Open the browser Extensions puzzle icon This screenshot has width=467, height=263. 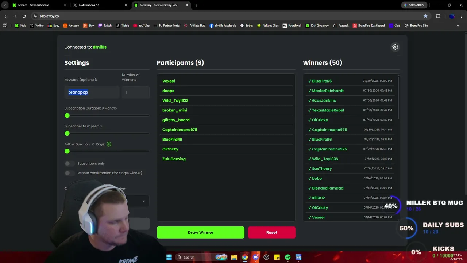point(438,16)
